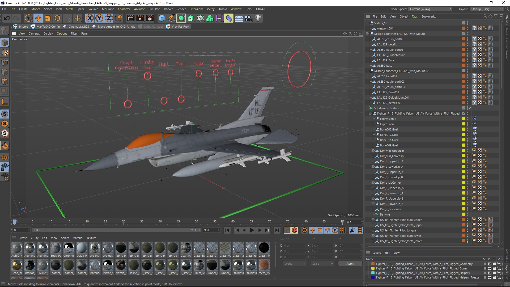
Task: Select the Scale tool in top toolbar
Action: [x=48, y=18]
